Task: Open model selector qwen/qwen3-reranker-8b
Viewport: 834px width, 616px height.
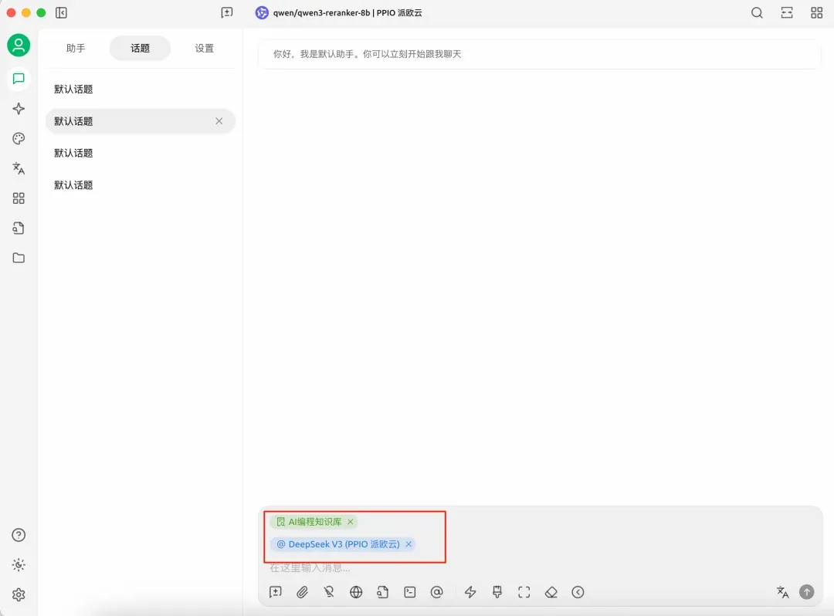Action: [x=339, y=13]
